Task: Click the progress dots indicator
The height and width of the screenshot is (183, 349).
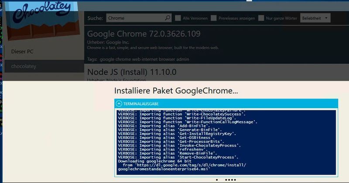Action: 226,180
